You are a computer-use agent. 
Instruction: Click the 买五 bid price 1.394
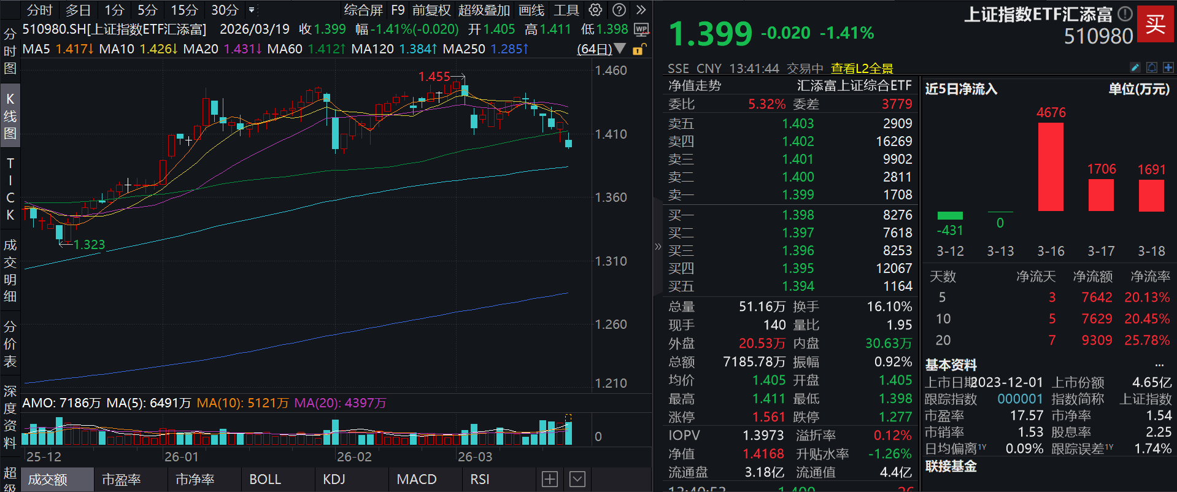[x=798, y=286]
